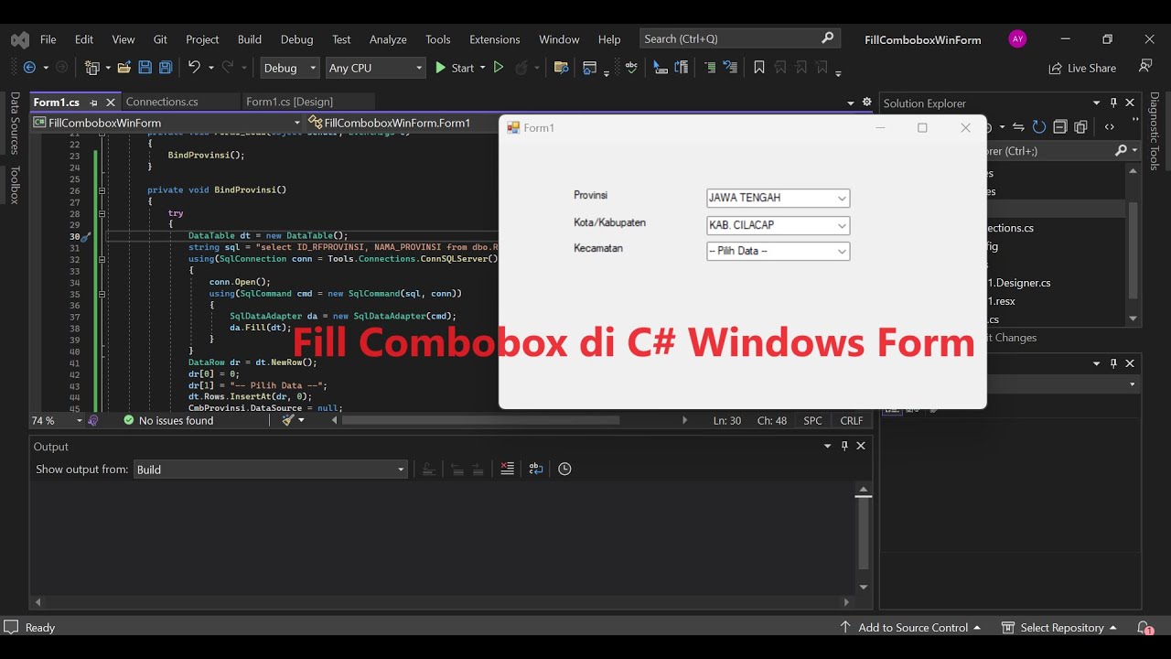Open Live Share from the toolbar

click(1082, 68)
